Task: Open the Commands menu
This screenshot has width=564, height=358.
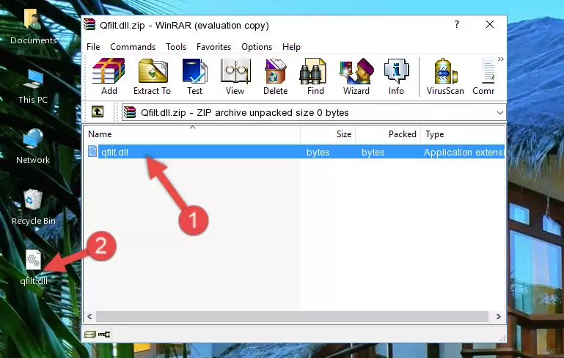Action: coord(133,47)
